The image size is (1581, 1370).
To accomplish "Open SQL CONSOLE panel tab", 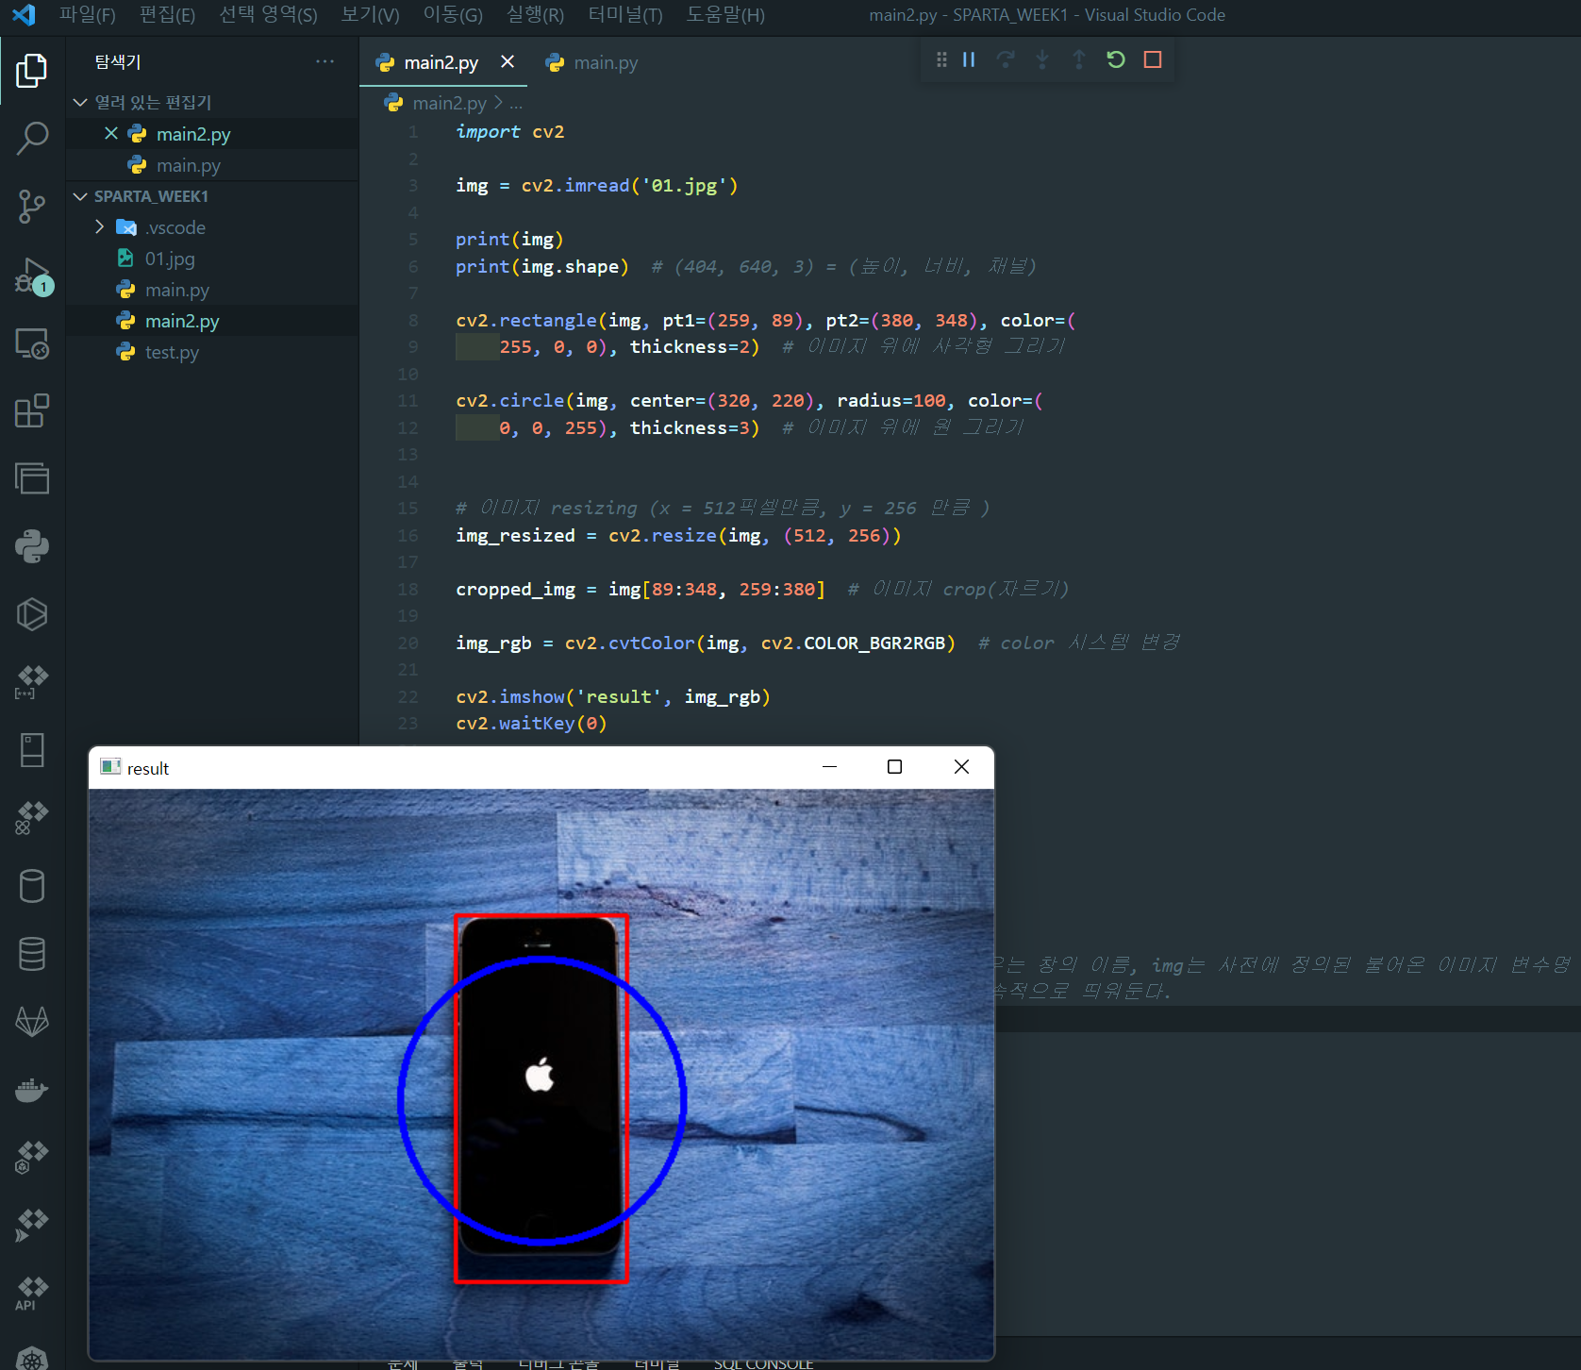I will pos(763,1363).
